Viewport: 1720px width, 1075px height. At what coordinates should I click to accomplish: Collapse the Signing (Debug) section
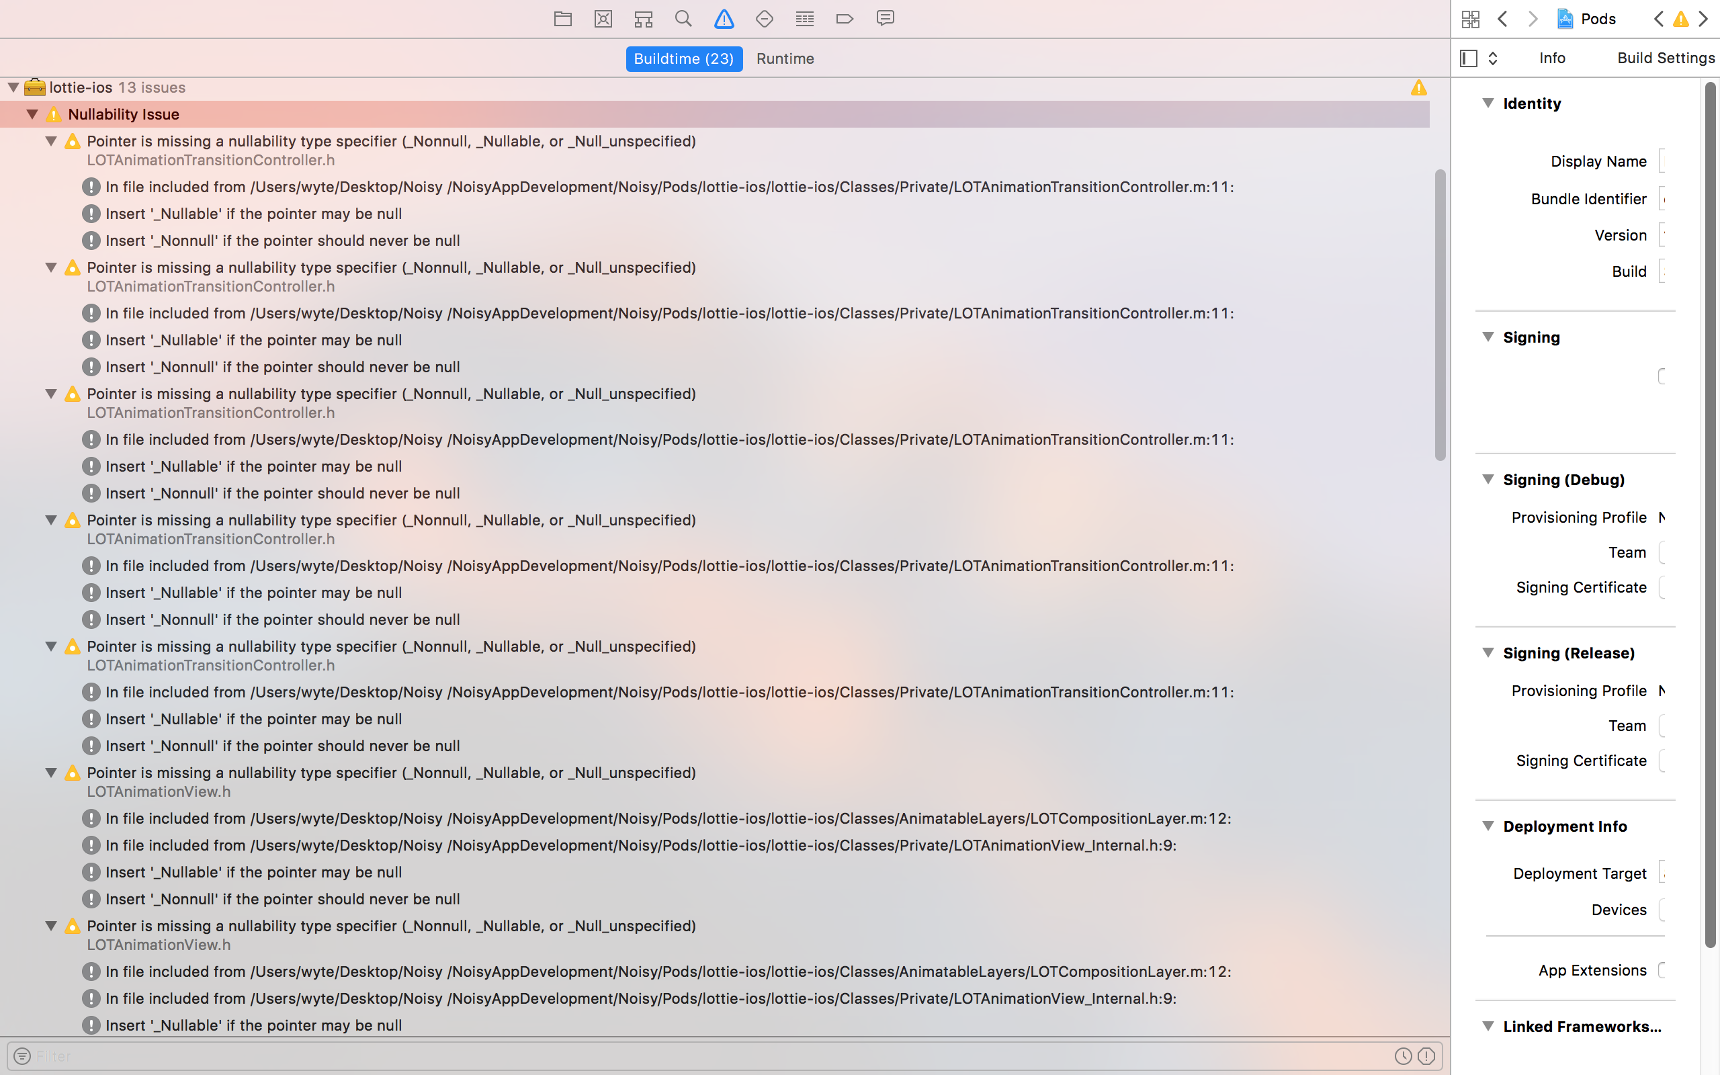coord(1488,479)
